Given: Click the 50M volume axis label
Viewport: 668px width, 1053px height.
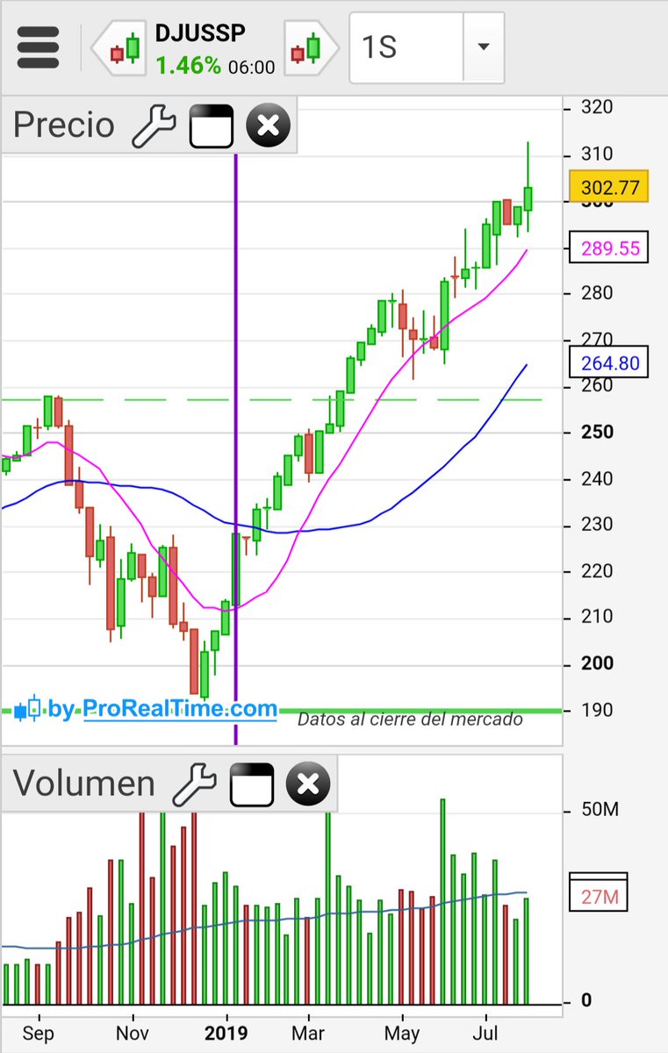Looking at the screenshot, I should pyautogui.click(x=600, y=809).
